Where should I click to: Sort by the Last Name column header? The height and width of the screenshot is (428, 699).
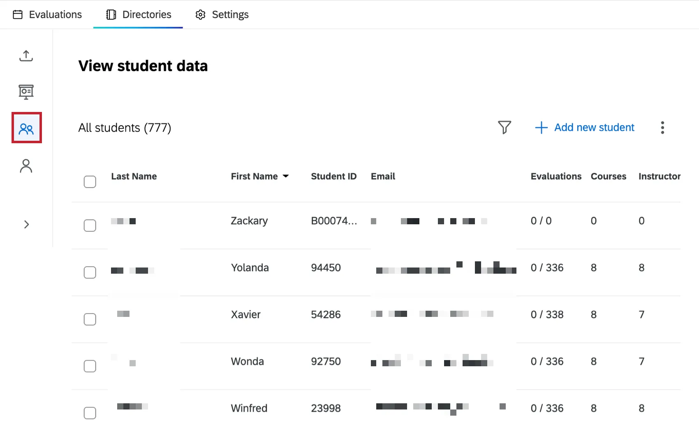pos(134,176)
